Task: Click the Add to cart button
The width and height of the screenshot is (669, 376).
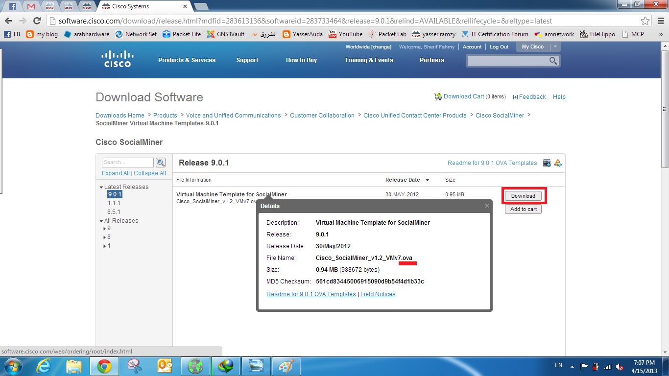Action: (x=523, y=209)
